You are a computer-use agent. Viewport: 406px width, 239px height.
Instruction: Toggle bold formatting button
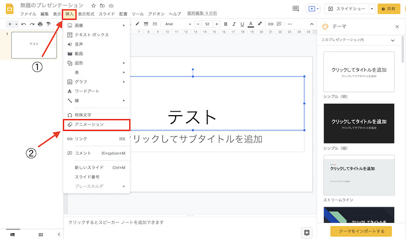point(226,24)
